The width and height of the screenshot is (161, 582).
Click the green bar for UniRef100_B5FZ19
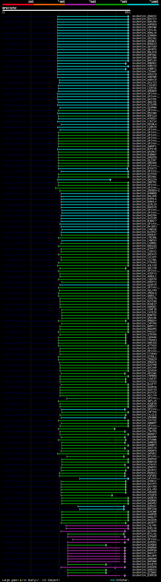click(94, 116)
